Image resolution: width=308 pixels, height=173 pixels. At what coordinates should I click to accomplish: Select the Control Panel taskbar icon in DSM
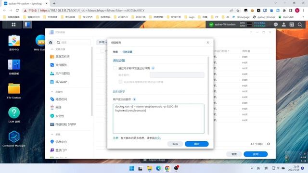(27, 25)
